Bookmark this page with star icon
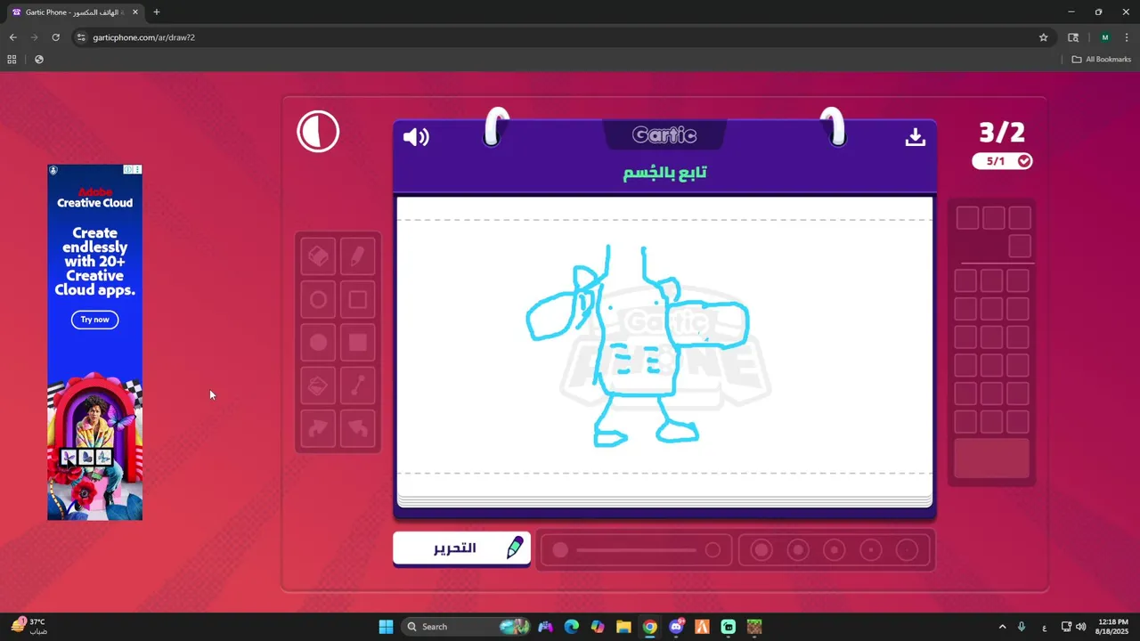 tap(1043, 37)
